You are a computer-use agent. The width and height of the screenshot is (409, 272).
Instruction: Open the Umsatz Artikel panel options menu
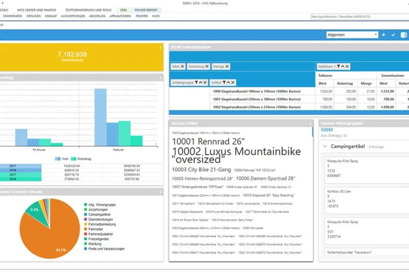pos(310,123)
